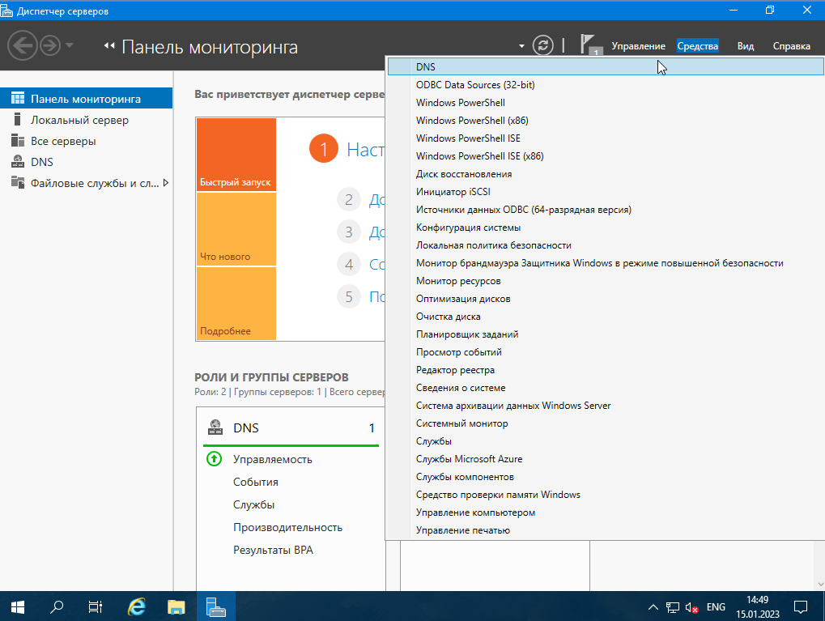The image size is (825, 621).
Task: Click the green status icon beside Управляемость
Action: [214, 459]
